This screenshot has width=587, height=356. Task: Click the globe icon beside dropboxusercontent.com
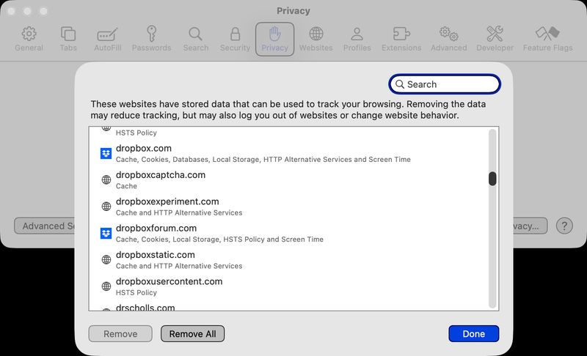[106, 286]
